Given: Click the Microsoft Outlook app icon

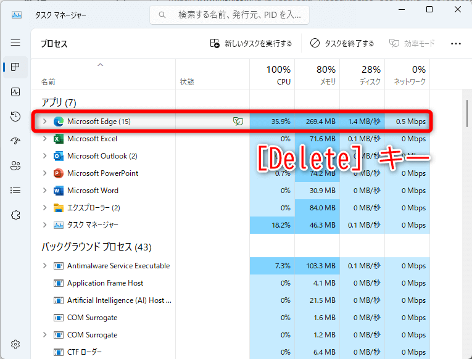Looking at the screenshot, I should click(x=59, y=156).
